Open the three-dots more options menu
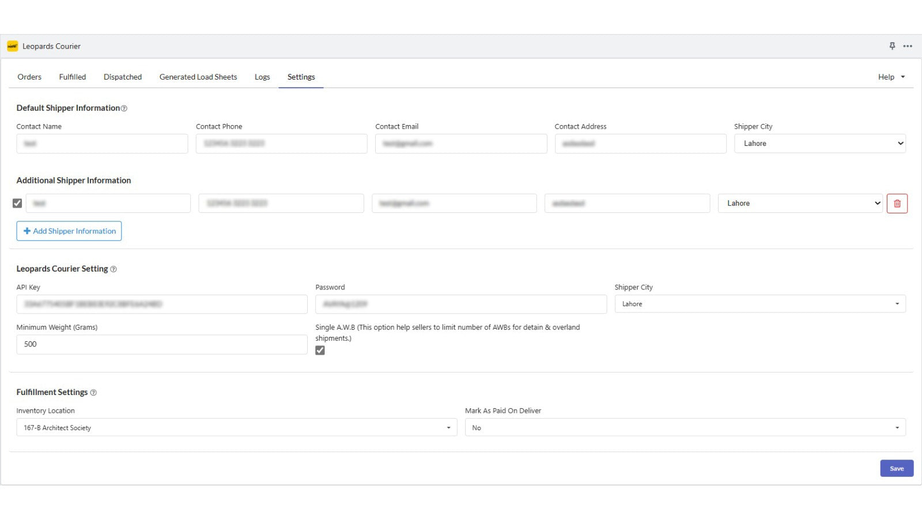922x519 pixels. [x=908, y=46]
